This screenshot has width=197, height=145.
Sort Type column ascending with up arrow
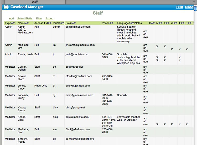12,23
